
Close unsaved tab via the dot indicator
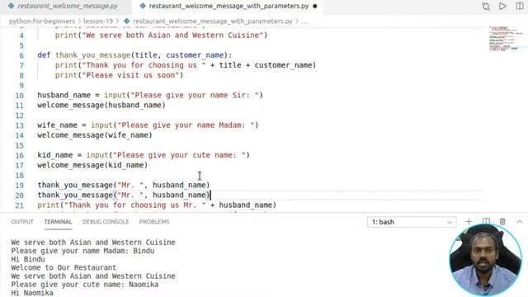pos(315,6)
